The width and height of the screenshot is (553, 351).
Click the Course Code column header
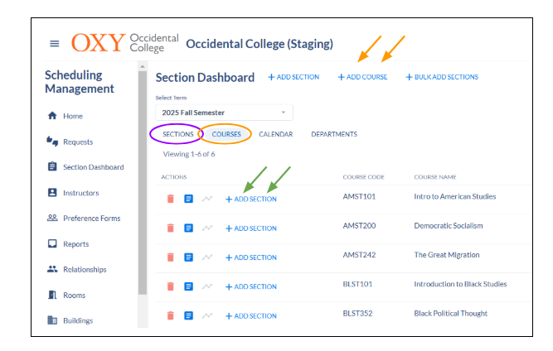coord(363,177)
